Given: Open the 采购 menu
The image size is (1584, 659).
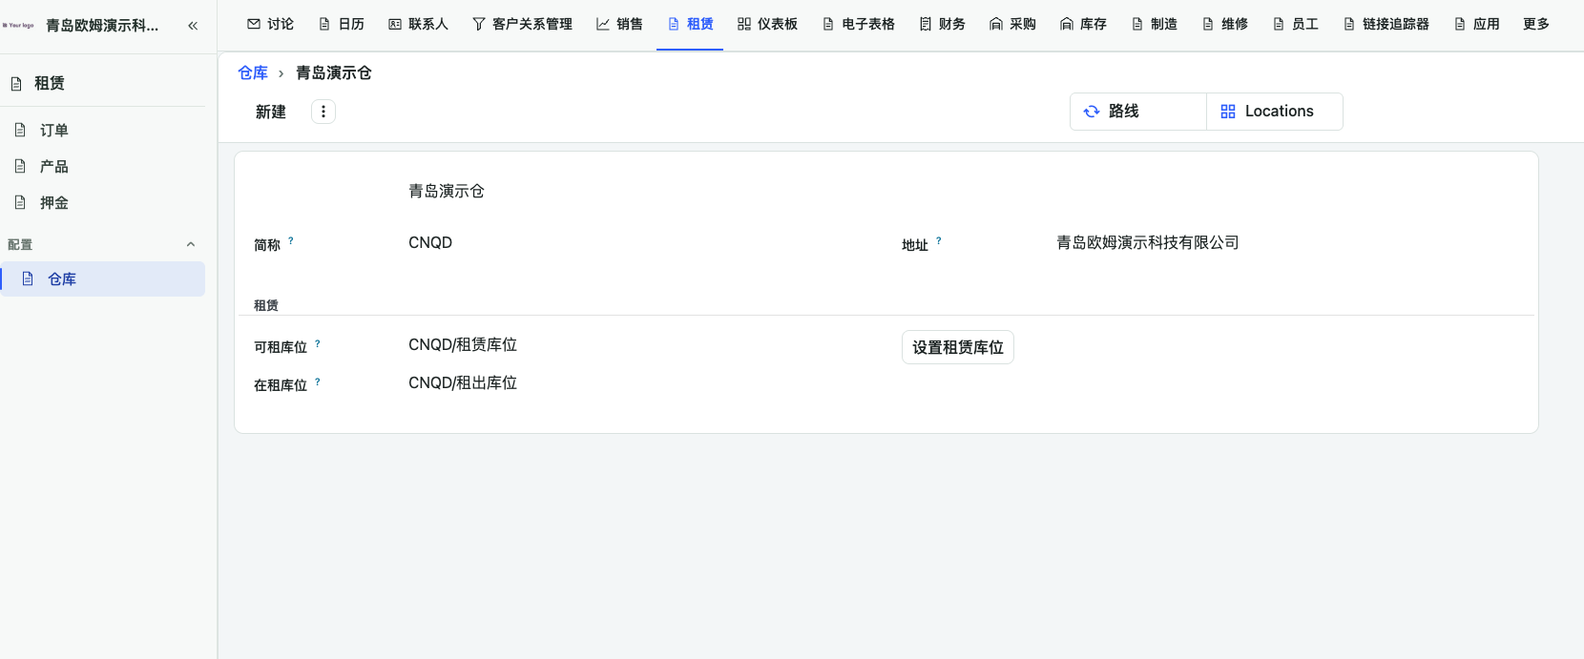Looking at the screenshot, I should (x=1012, y=24).
